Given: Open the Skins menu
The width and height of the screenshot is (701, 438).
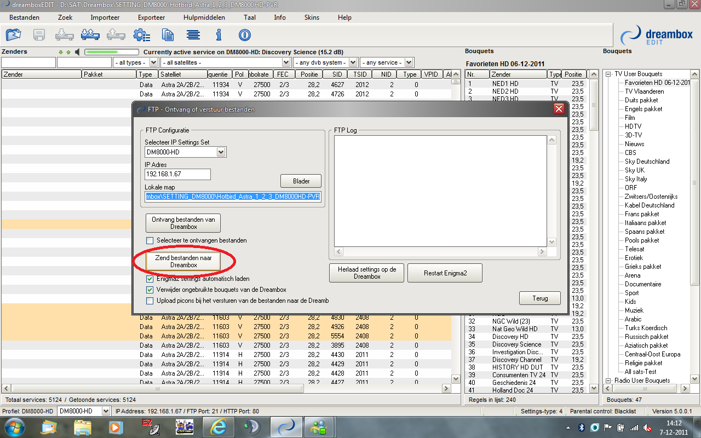Looking at the screenshot, I should 312,18.
